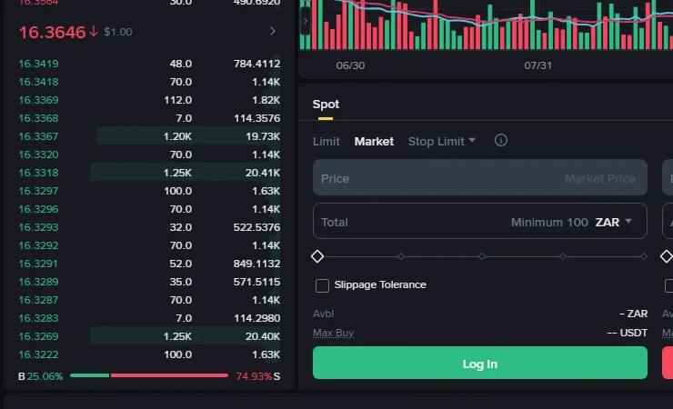This screenshot has height=409, width=673.
Task: Select bid price 16.3367
Action: [x=38, y=136]
